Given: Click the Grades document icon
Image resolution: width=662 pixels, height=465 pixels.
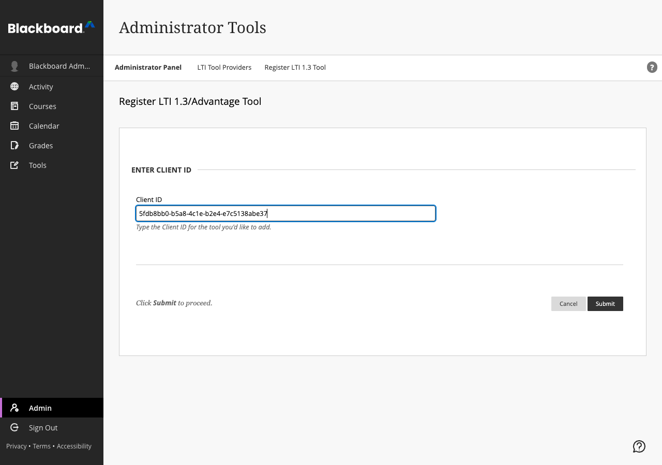Looking at the screenshot, I should [x=14, y=146].
